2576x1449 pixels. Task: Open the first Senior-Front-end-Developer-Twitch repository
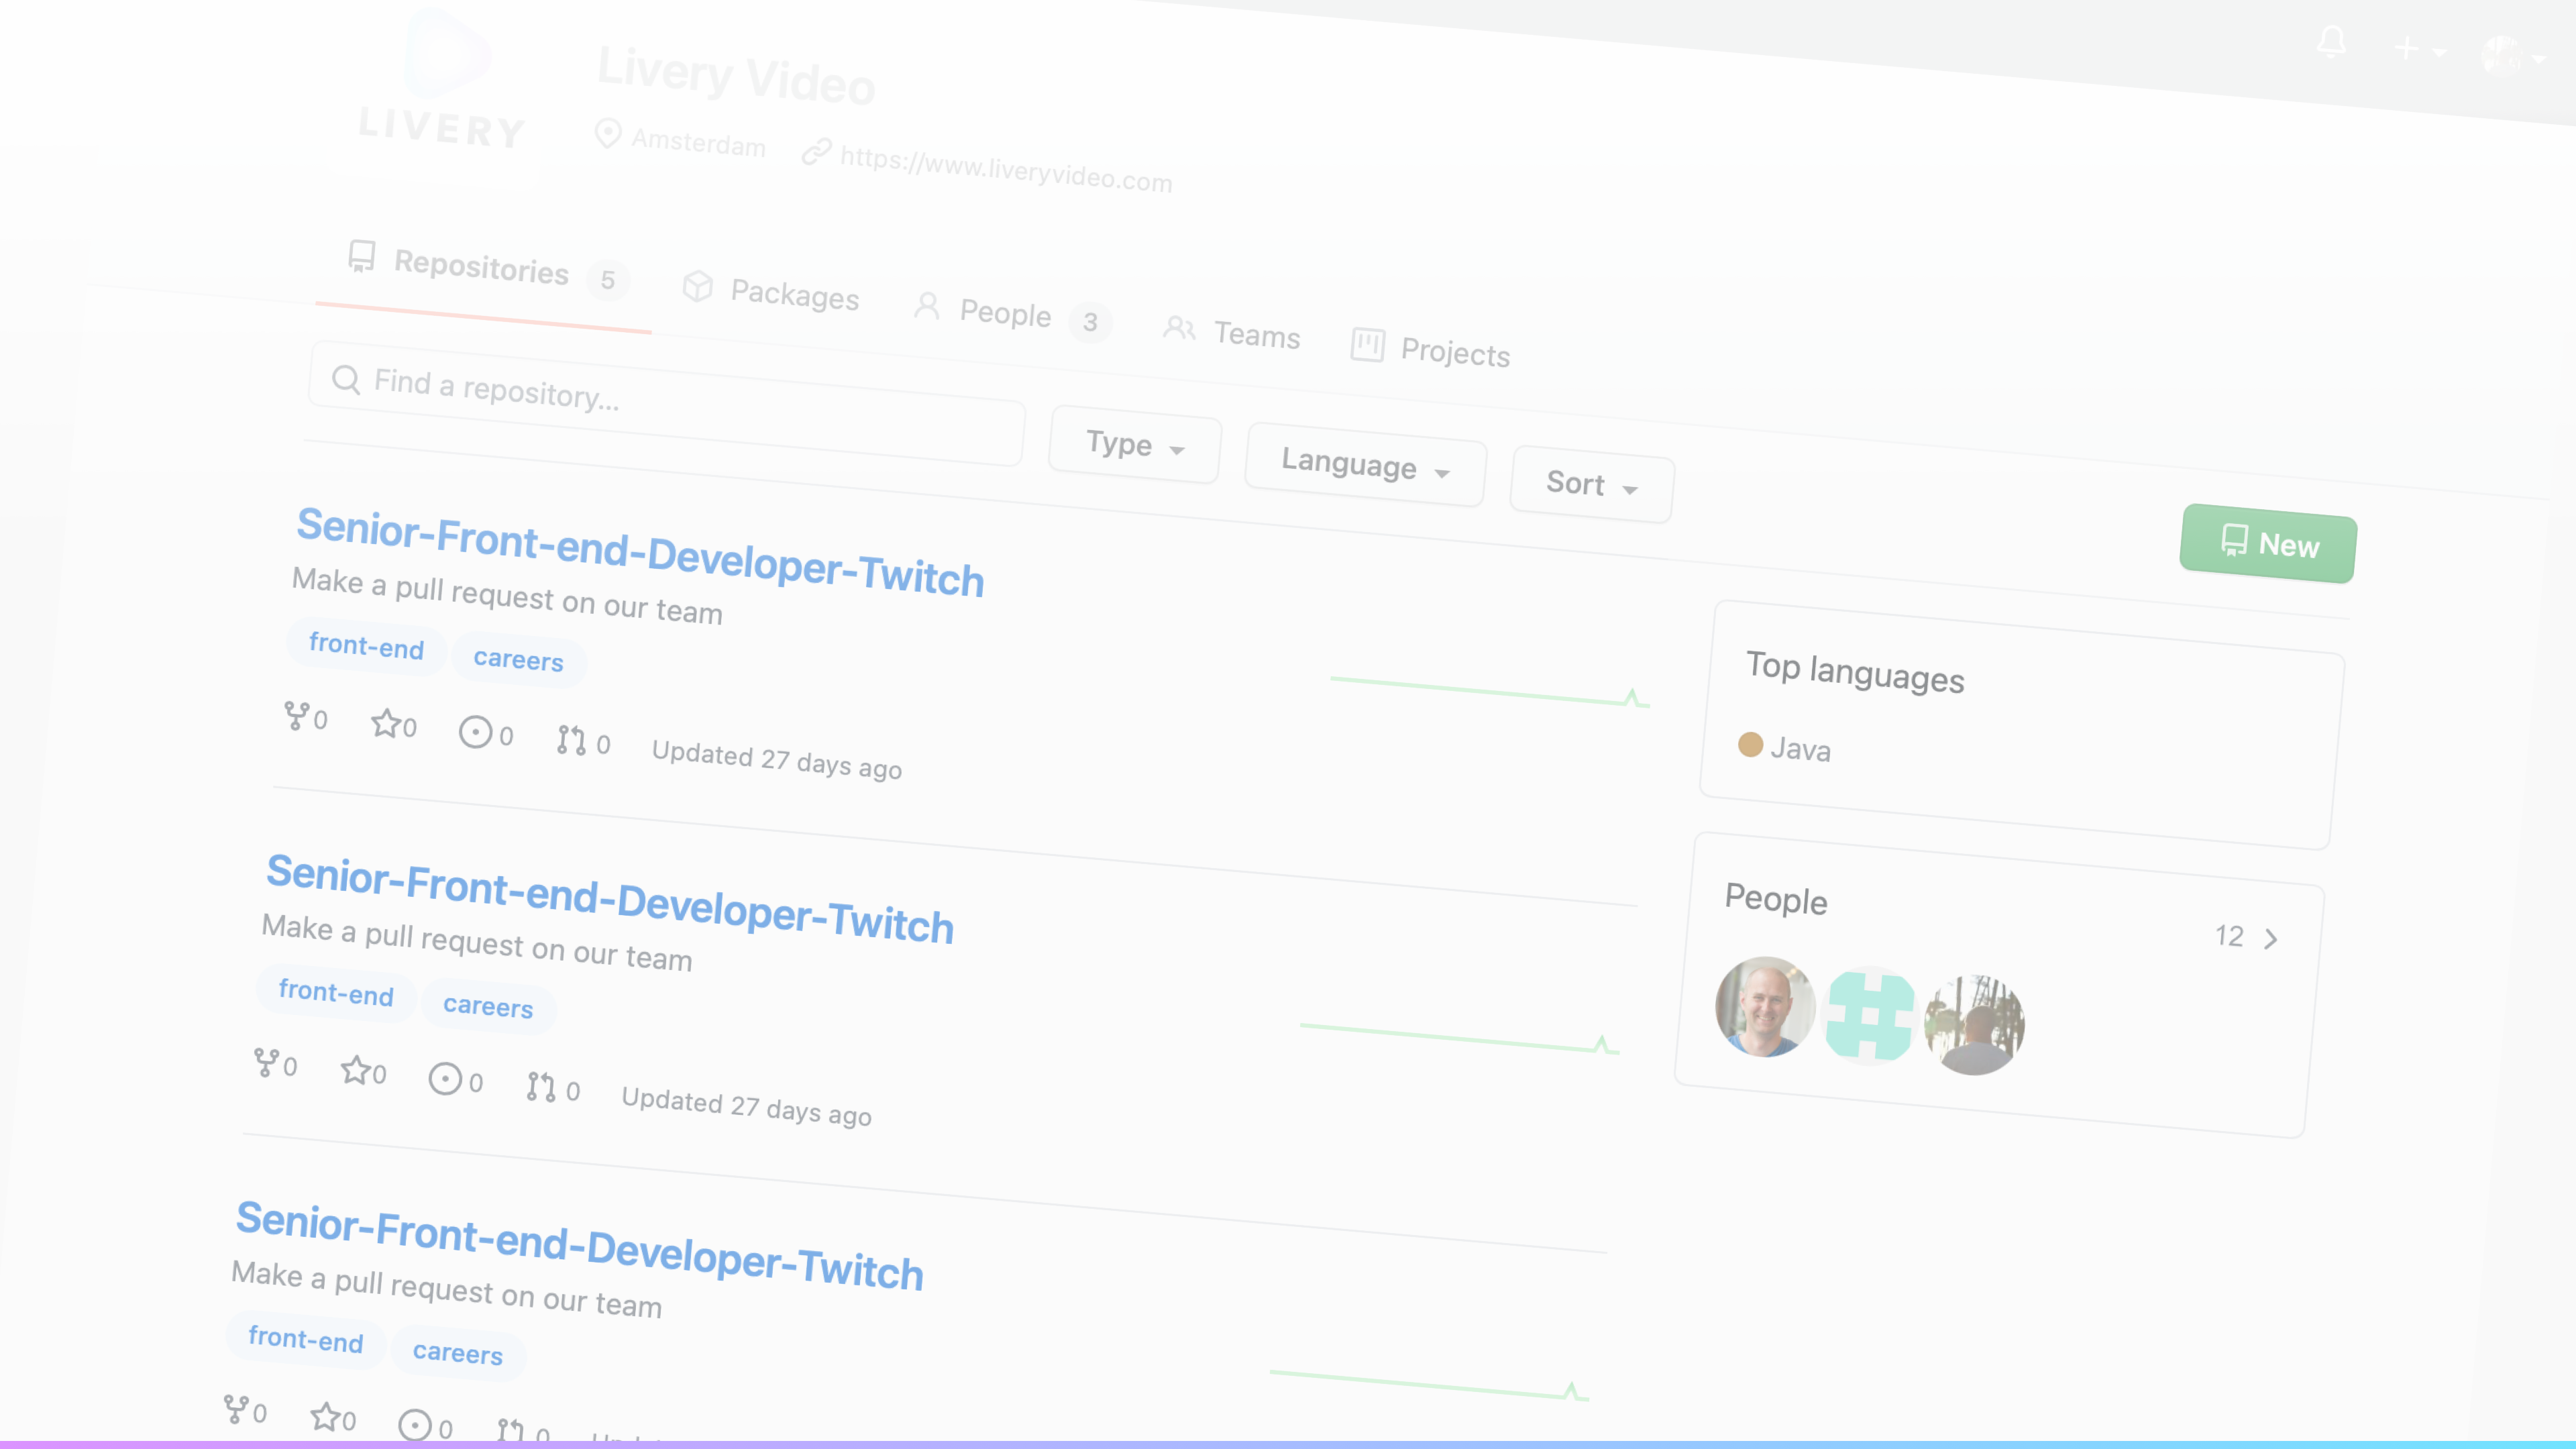pos(640,551)
